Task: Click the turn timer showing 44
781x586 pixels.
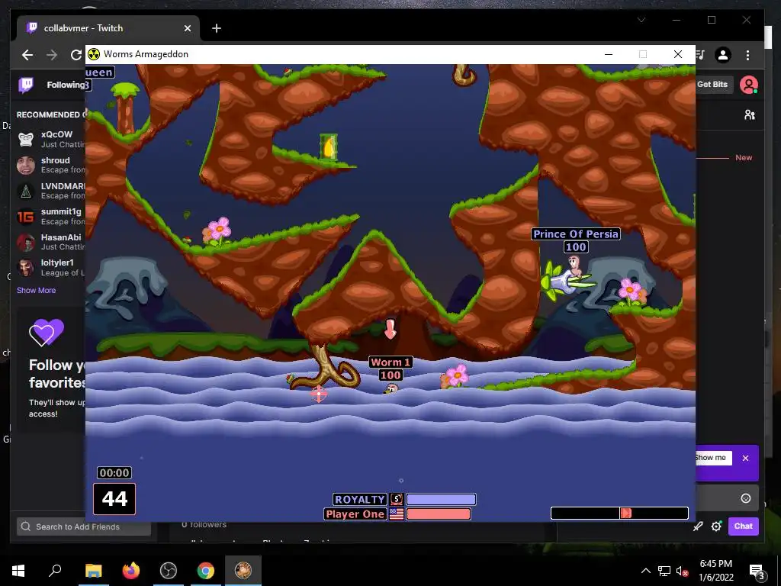Action: [114, 499]
